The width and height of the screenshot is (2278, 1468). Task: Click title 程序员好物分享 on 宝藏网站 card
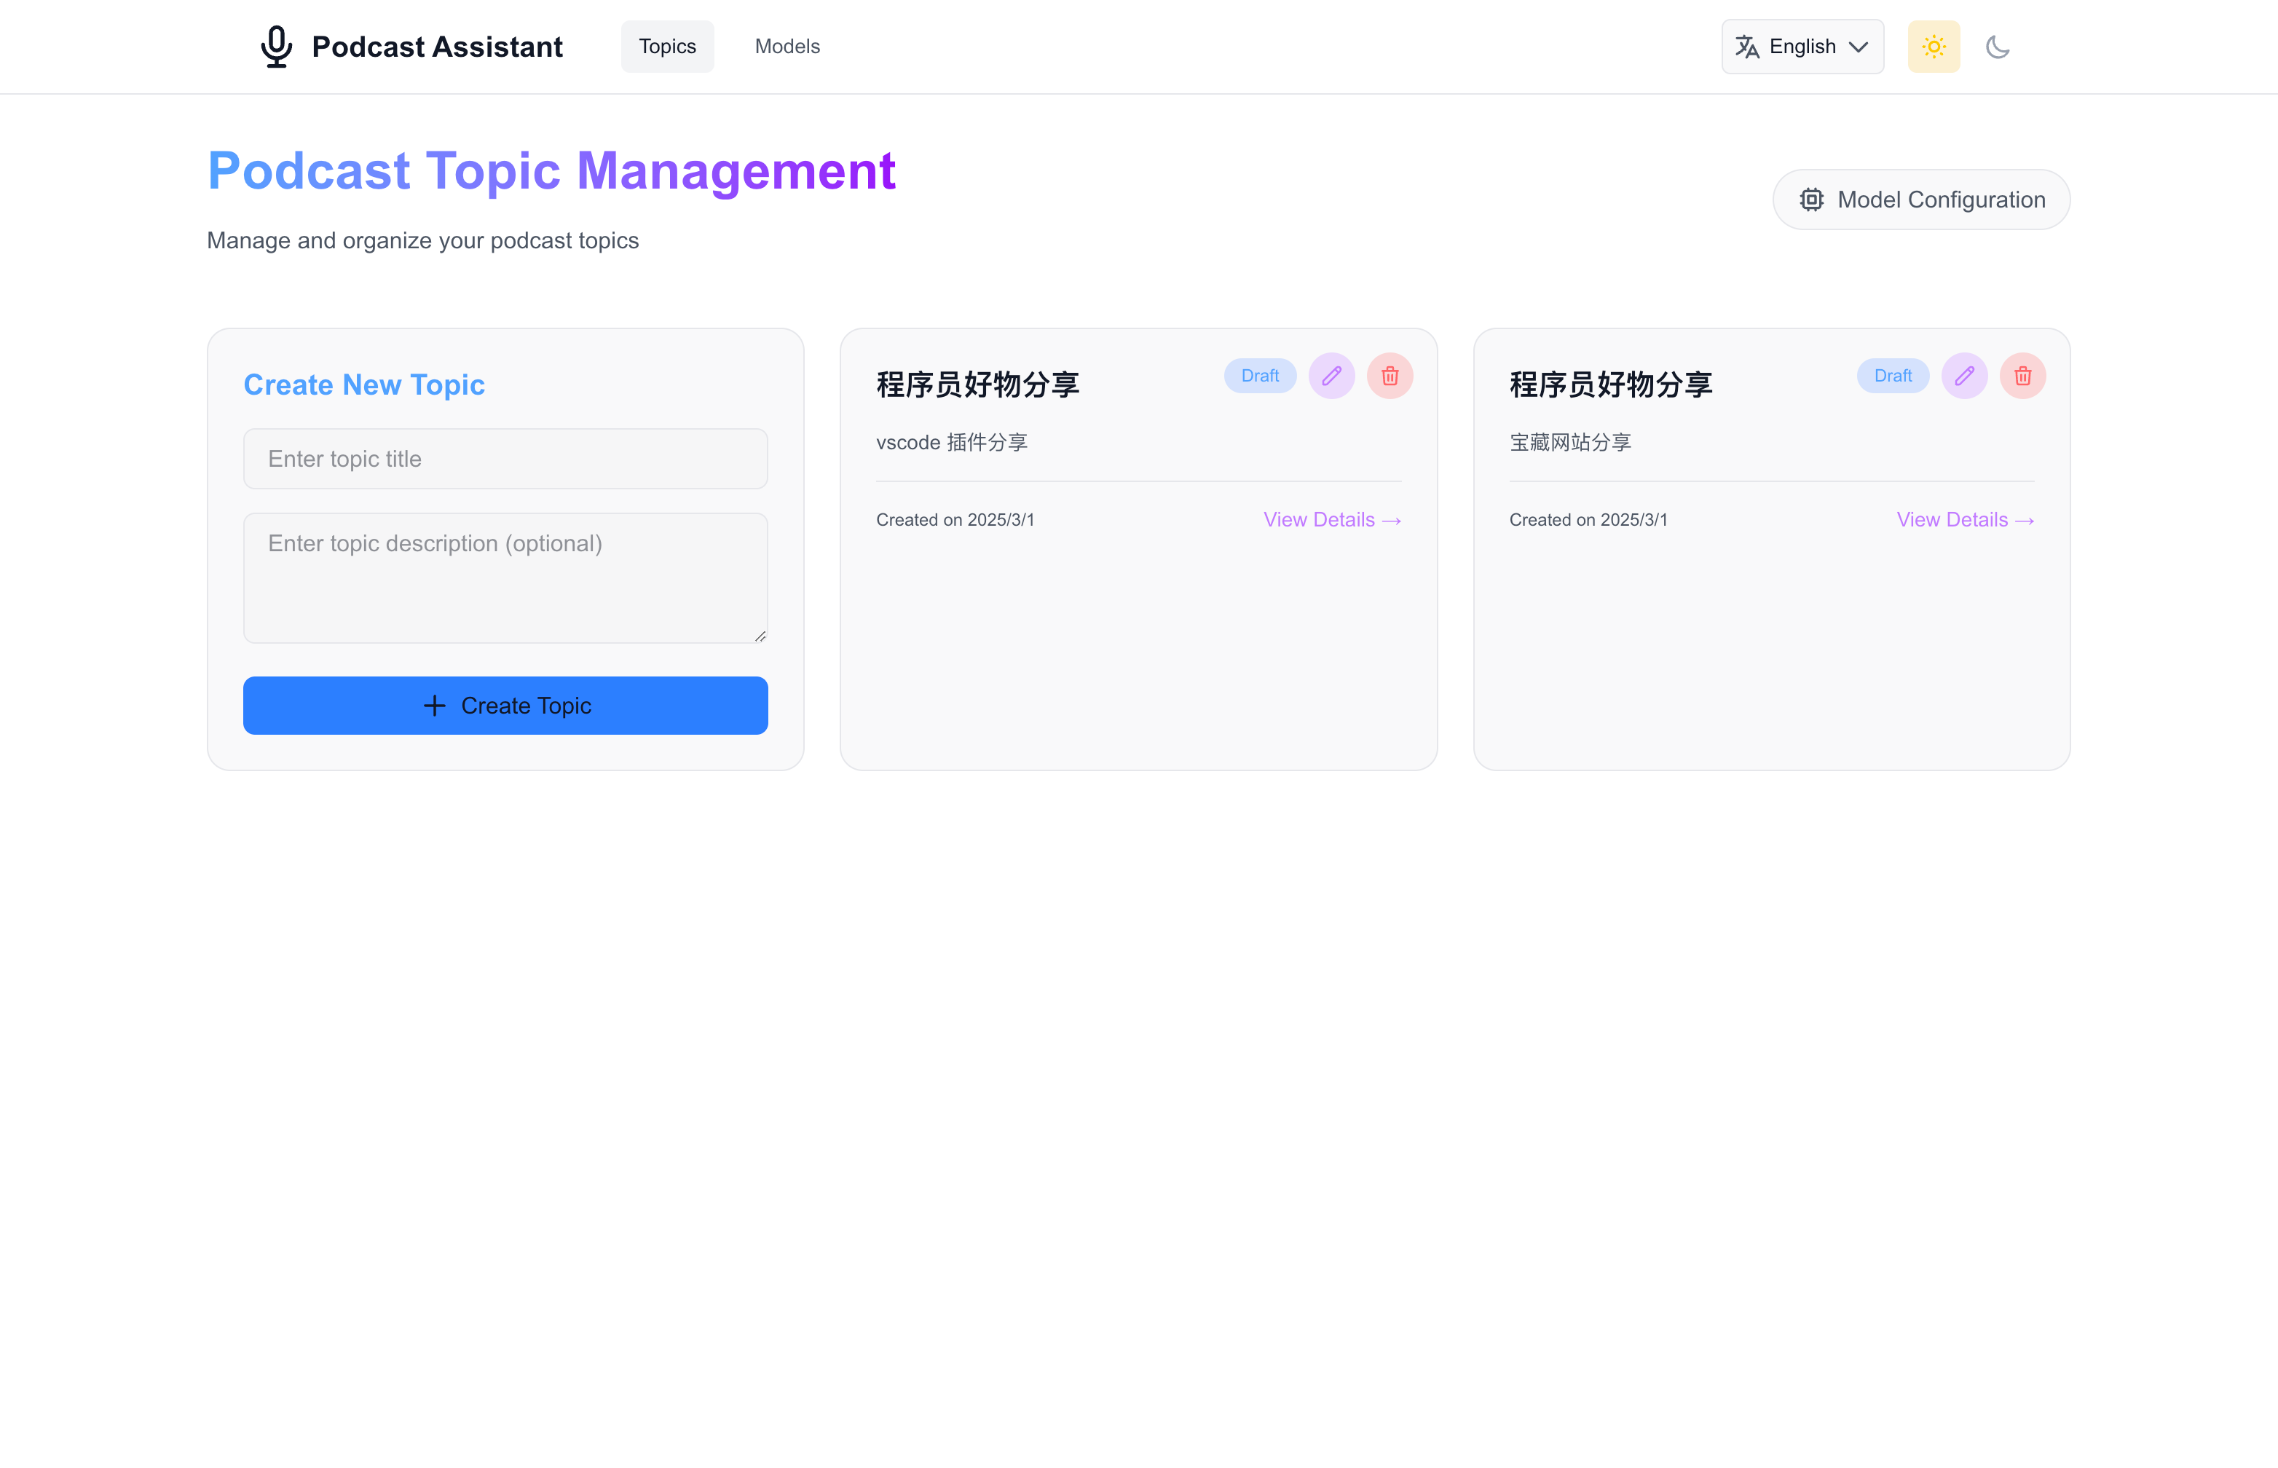point(1611,384)
